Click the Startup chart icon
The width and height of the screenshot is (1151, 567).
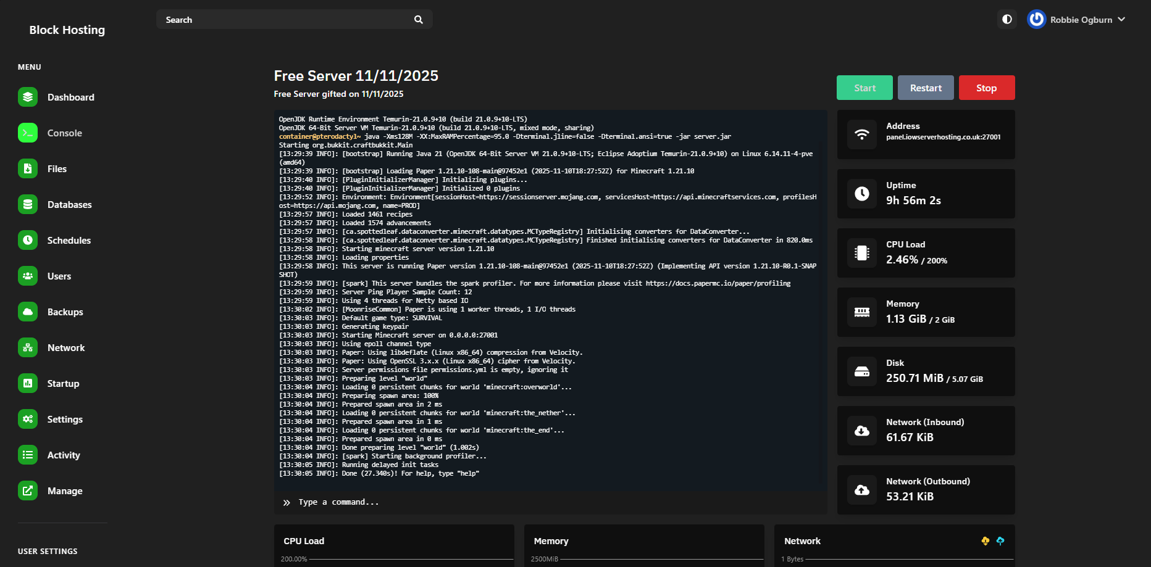28,383
